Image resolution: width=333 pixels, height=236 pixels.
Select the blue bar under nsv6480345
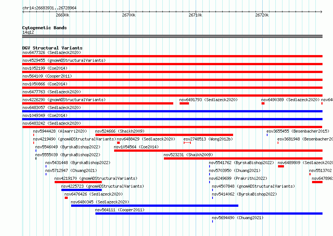point(155,206)
